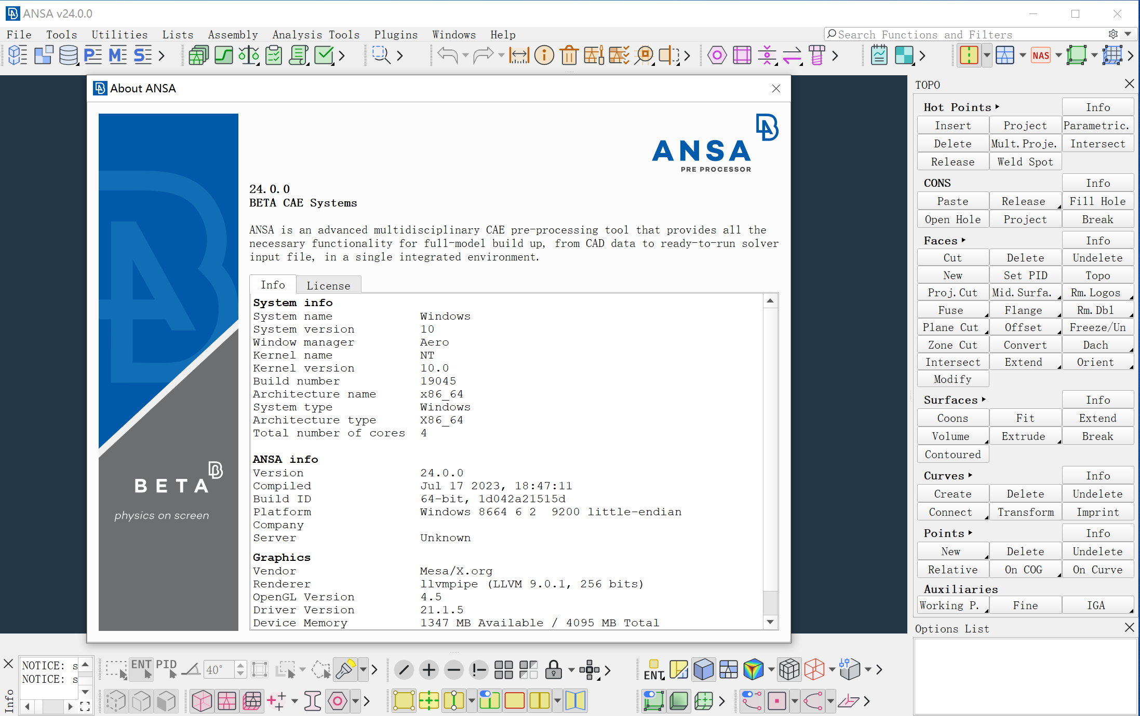The image size is (1140, 716).
Task: Open dropdown beside flashlight highlight button
Action: coord(363,670)
